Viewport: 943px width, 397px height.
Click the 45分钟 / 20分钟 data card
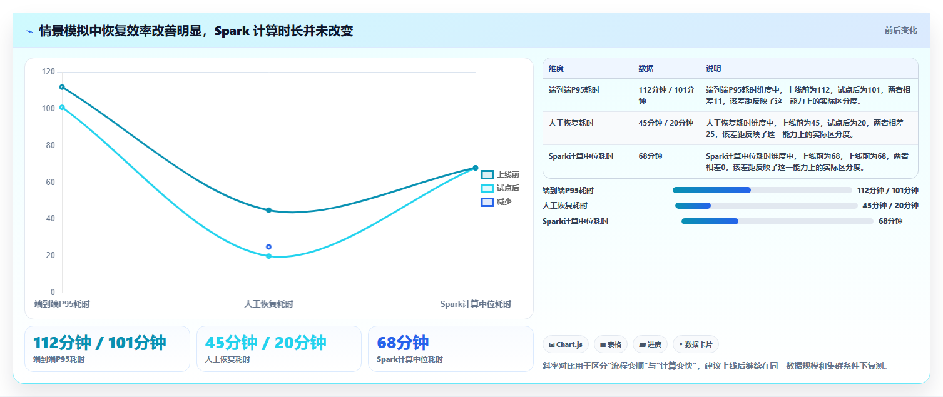point(279,349)
